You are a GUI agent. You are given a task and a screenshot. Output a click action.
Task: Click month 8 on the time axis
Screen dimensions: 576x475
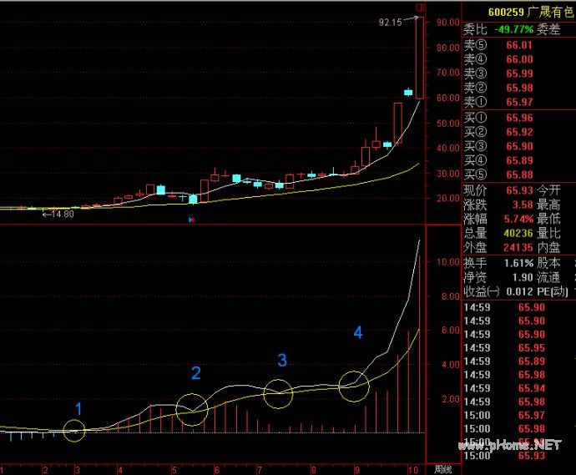[x=313, y=470]
